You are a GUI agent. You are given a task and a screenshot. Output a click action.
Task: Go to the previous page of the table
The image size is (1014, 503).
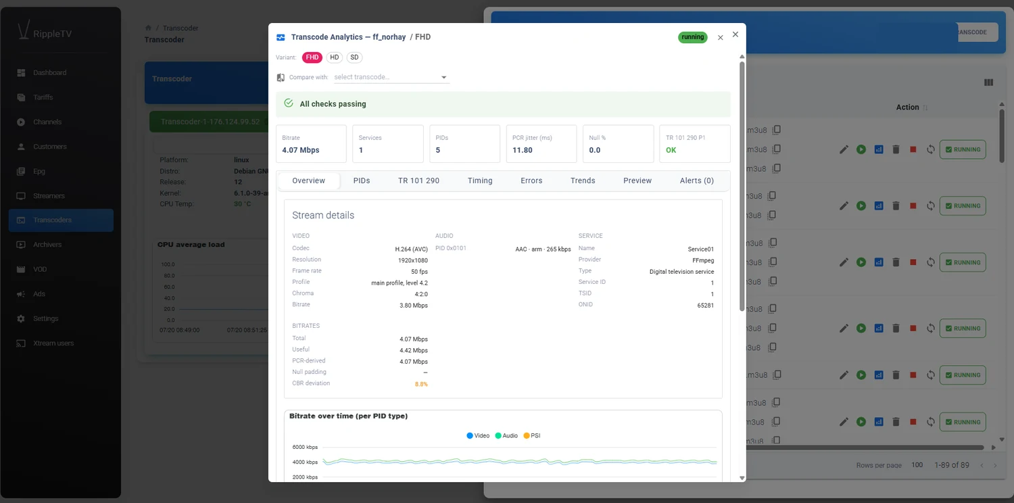pos(982,465)
